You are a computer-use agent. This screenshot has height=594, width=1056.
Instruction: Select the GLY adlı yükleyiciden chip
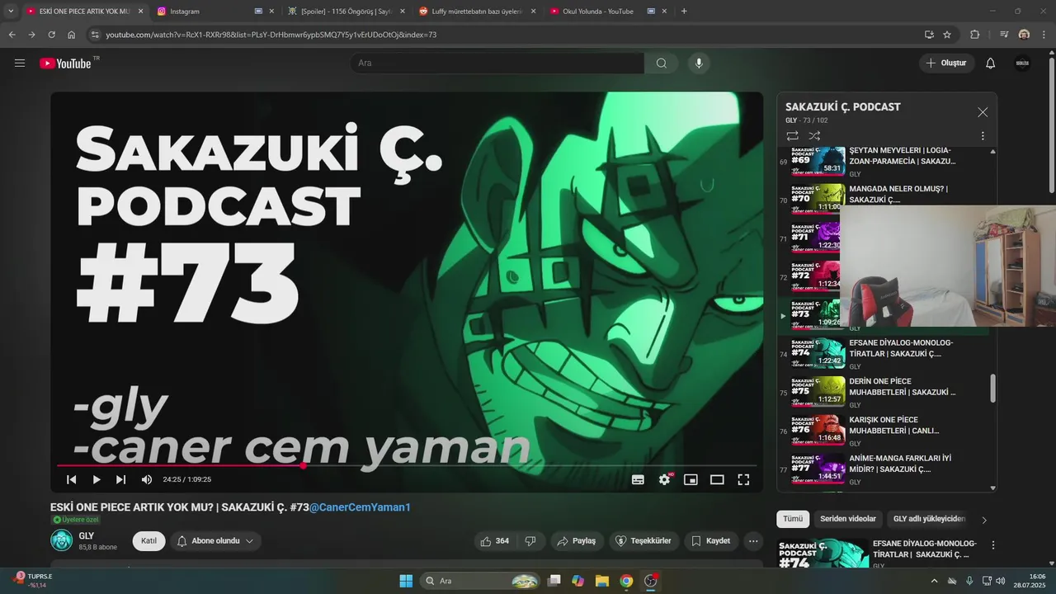[x=929, y=519]
